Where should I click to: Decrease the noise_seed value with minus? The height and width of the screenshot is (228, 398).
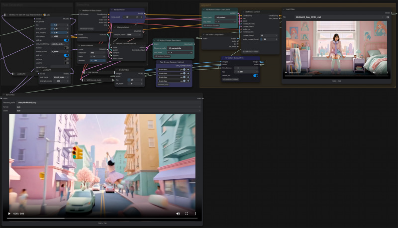[x=124, y=17]
